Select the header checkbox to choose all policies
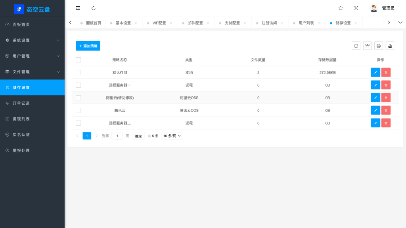406x228 pixels. click(78, 60)
